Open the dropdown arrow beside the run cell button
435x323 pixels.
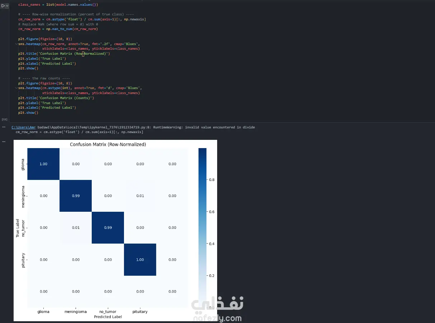point(7,6)
